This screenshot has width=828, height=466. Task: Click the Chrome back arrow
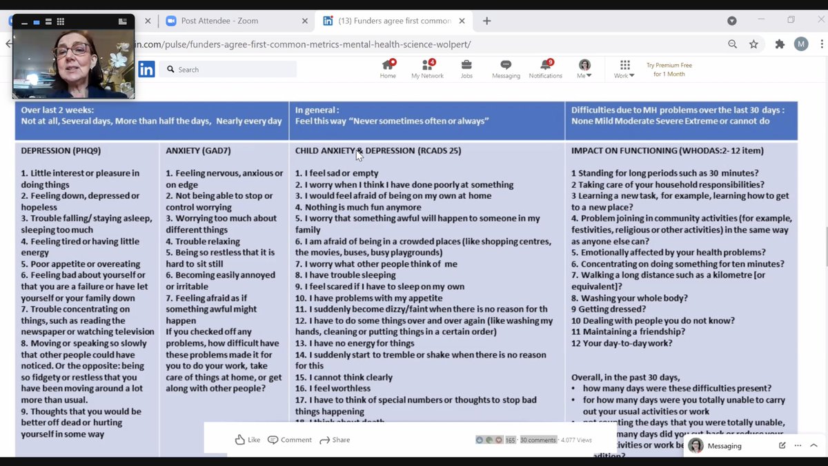(8, 44)
